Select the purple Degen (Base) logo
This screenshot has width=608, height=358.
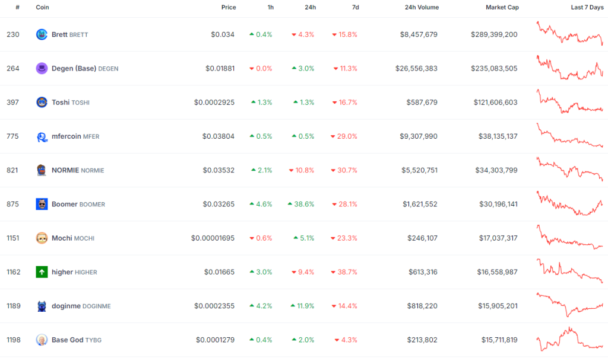[41, 68]
